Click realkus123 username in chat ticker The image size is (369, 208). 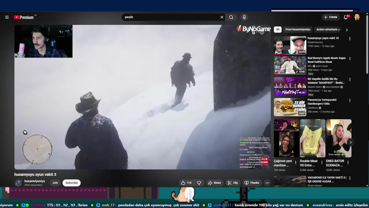point(222,205)
